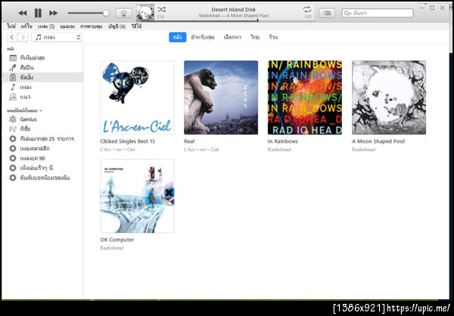
Task: Open the แก้ไข (Edit) menu
Action: [26, 26]
